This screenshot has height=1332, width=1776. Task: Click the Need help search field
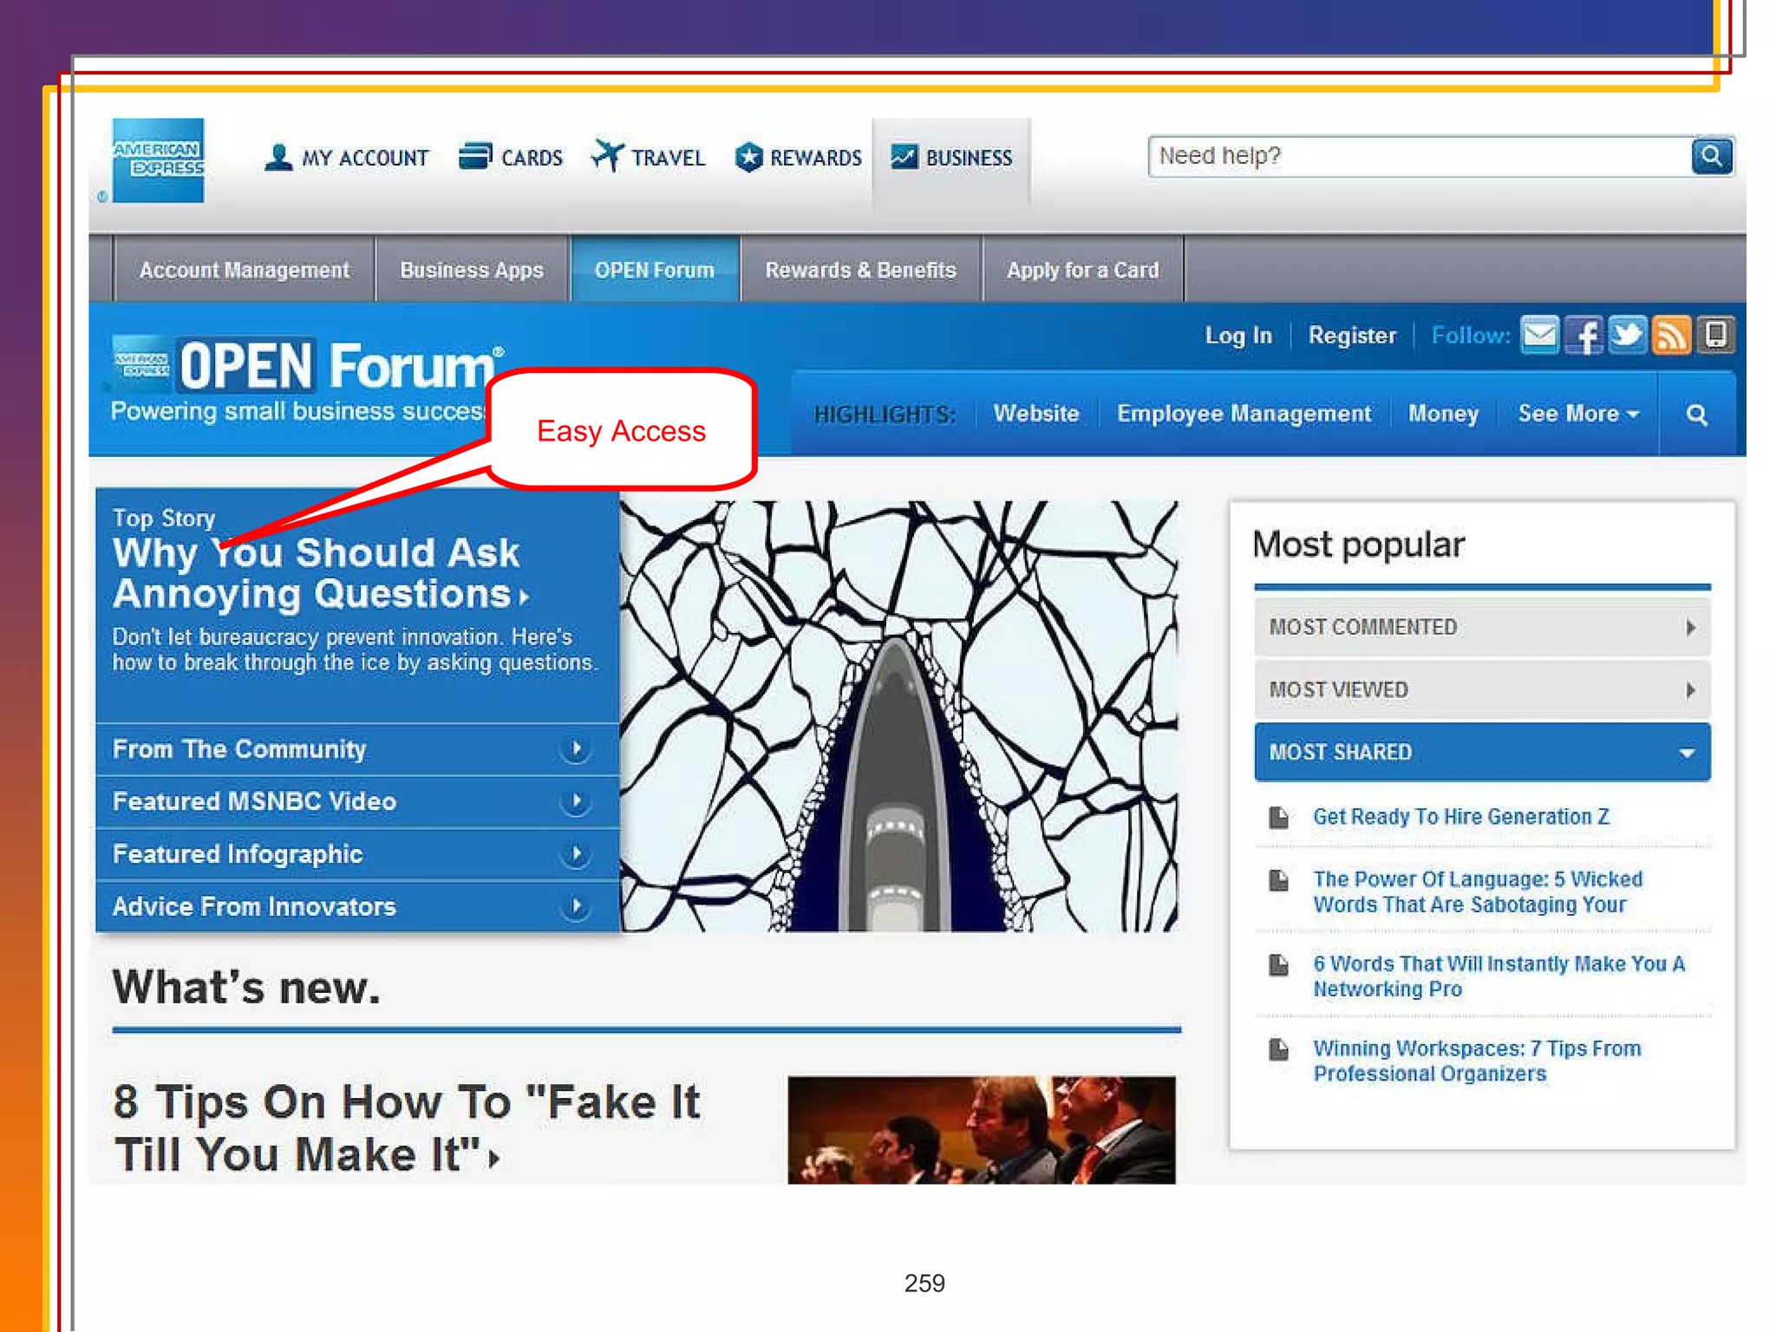(x=1419, y=156)
